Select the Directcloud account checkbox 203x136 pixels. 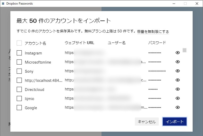19,89
